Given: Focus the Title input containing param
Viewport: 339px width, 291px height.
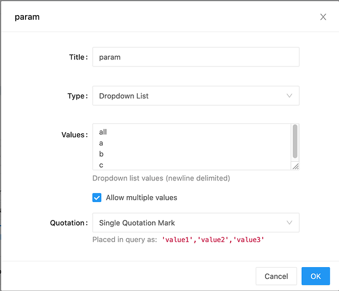Looking at the screenshot, I should tap(196, 57).
